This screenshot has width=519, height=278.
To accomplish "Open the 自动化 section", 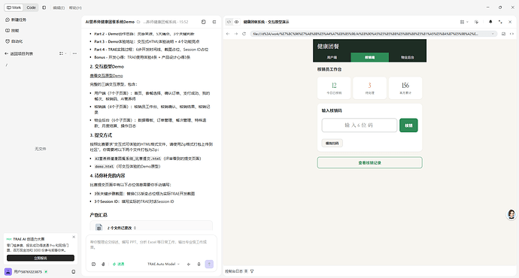I will pyautogui.click(x=14, y=41).
